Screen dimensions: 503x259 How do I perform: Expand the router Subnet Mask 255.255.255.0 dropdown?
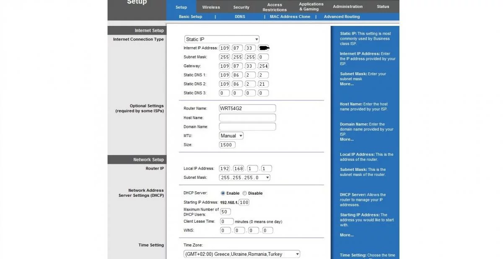click(x=244, y=178)
